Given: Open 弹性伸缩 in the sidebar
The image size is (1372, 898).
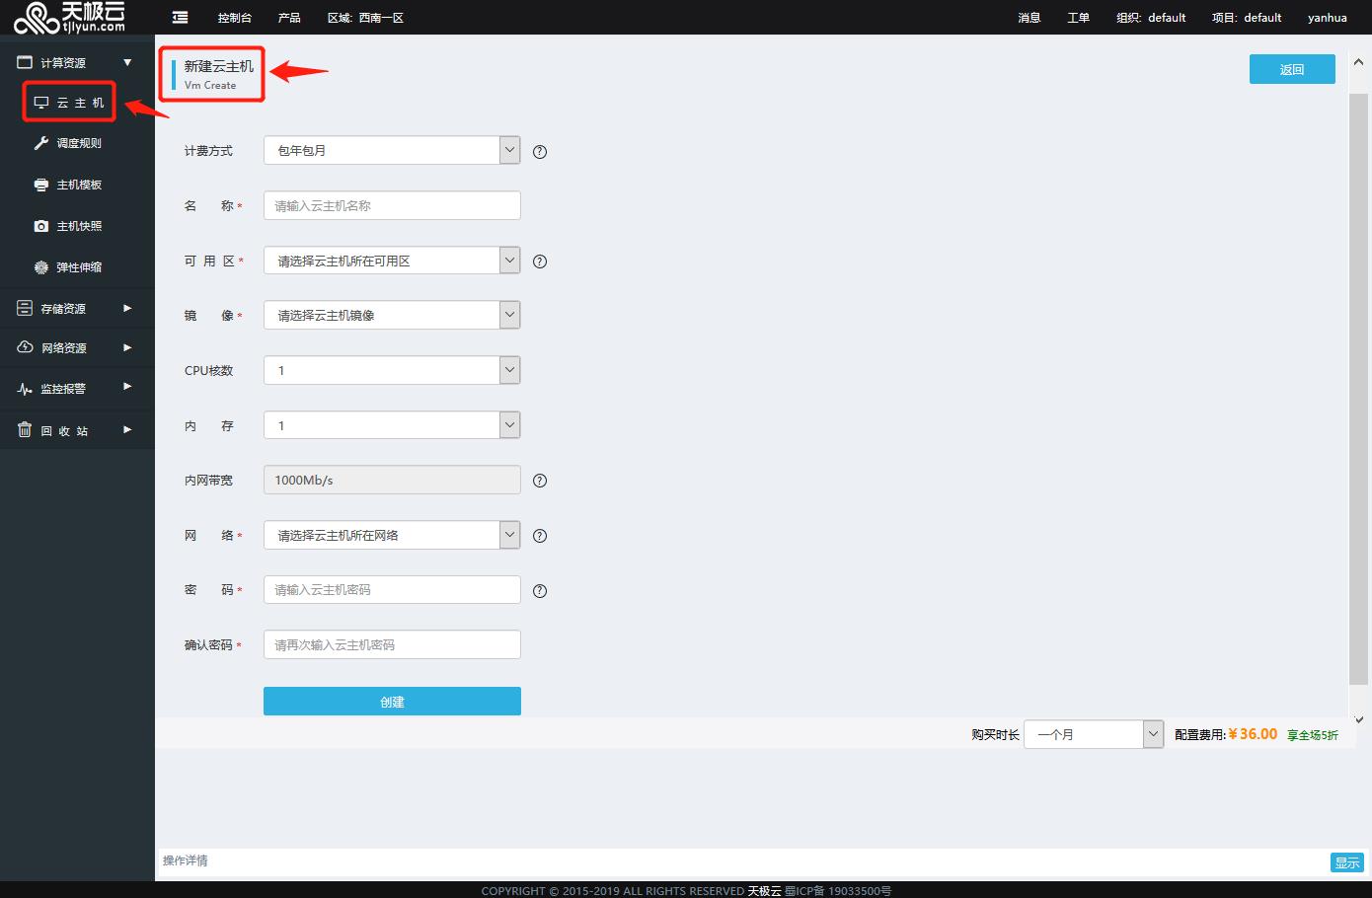Looking at the screenshot, I should tap(78, 267).
